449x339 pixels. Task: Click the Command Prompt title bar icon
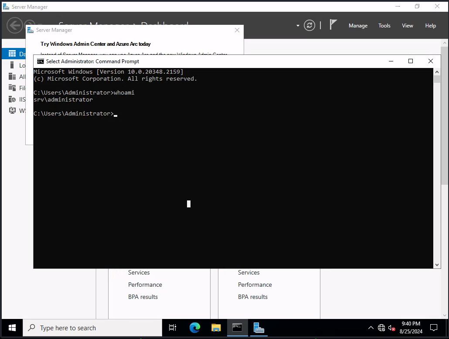tap(41, 61)
